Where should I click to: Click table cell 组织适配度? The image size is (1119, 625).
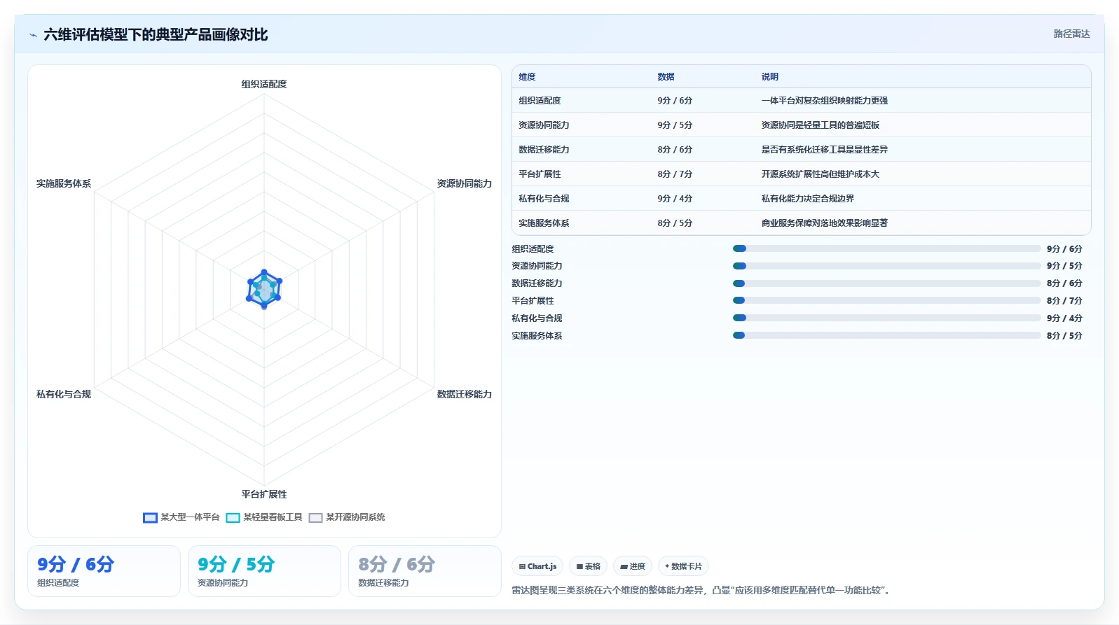tap(540, 101)
